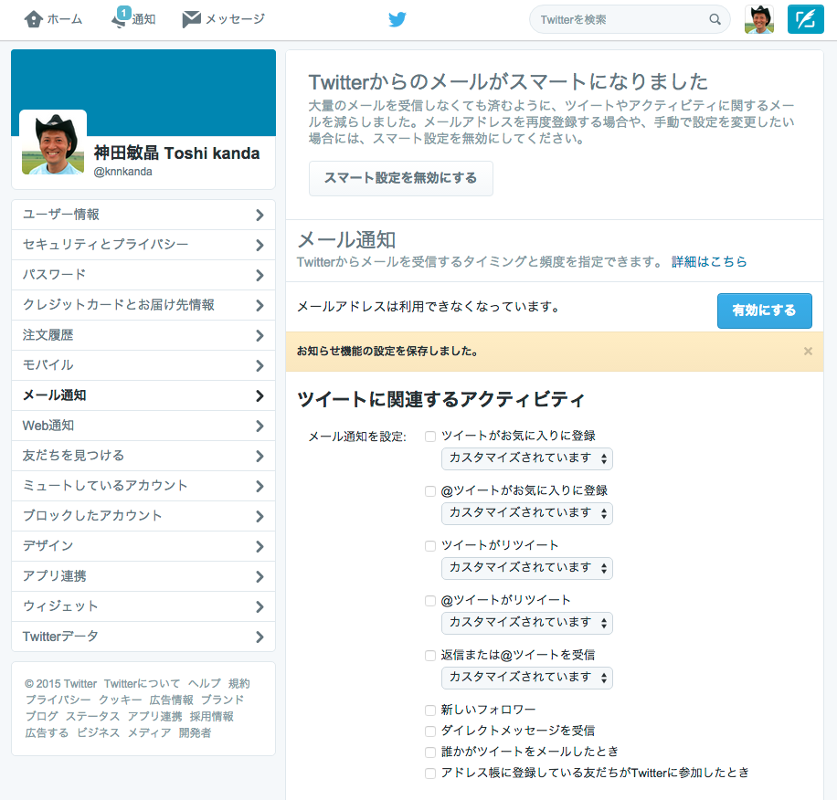Enable ツイートがお気に入りに登録 checkbox

(x=430, y=437)
